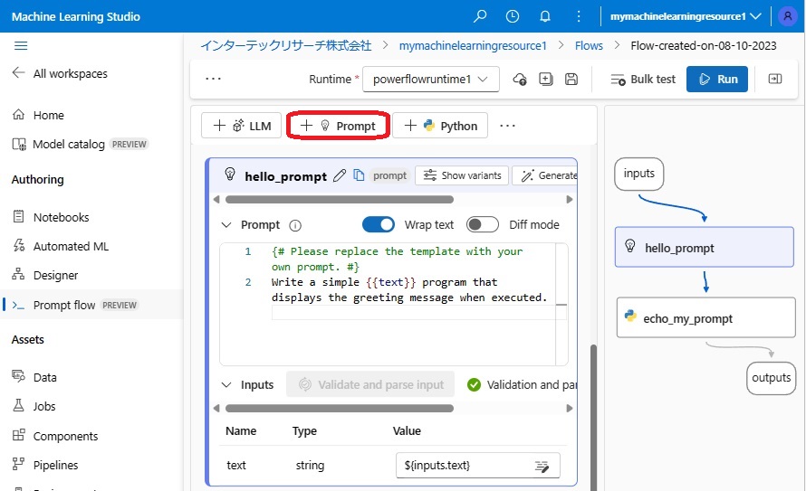The height and width of the screenshot is (491, 806).
Task: Click the Prompt info icon
Action: tap(295, 225)
